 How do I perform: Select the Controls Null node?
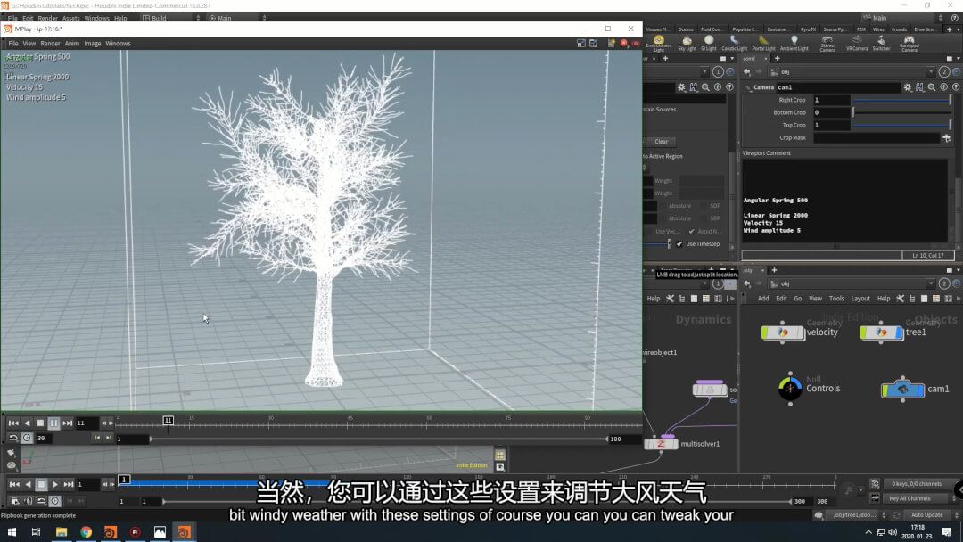(x=790, y=388)
